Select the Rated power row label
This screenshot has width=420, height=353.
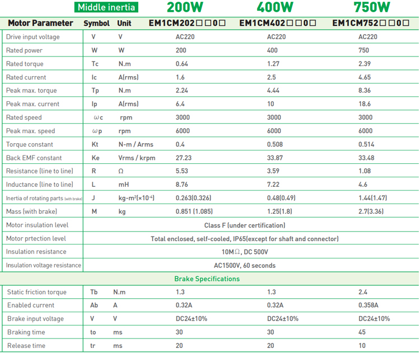point(25,50)
